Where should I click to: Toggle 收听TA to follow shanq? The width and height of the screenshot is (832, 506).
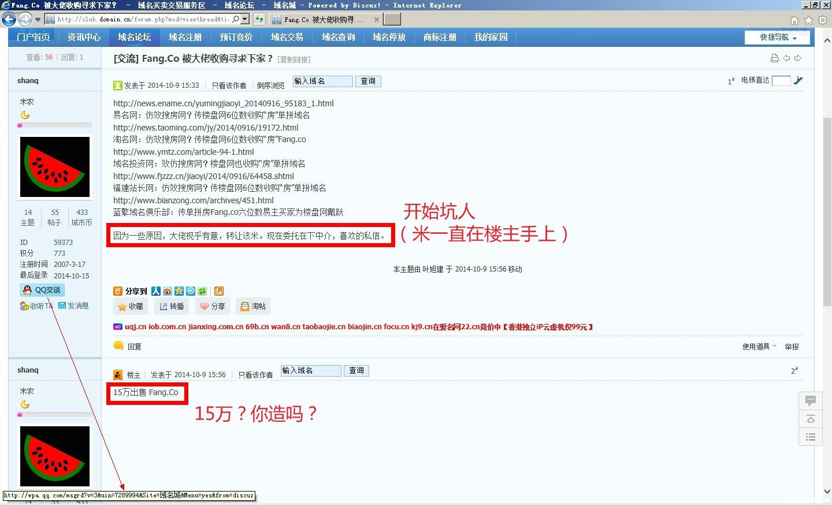pos(36,306)
